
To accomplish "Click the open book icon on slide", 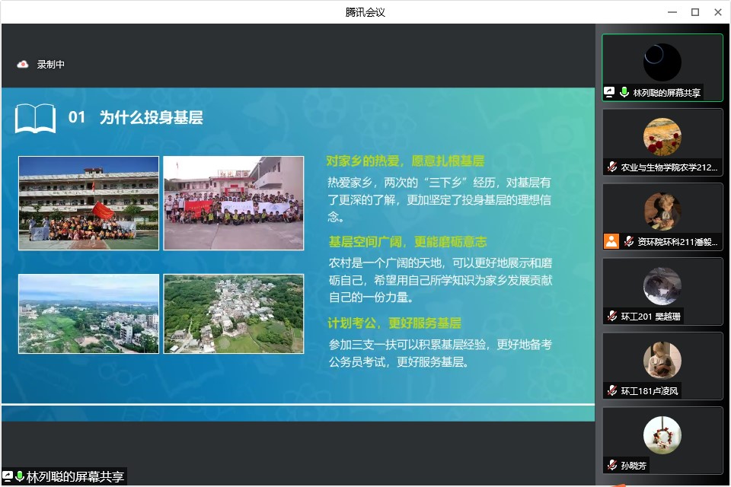I will (x=36, y=118).
